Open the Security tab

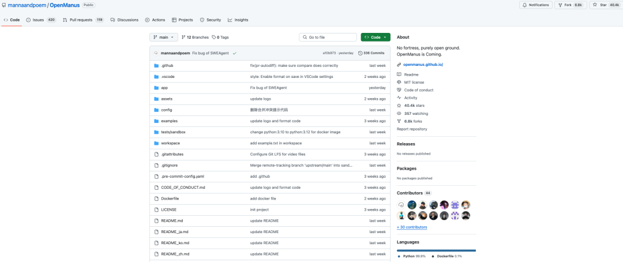tap(210, 20)
